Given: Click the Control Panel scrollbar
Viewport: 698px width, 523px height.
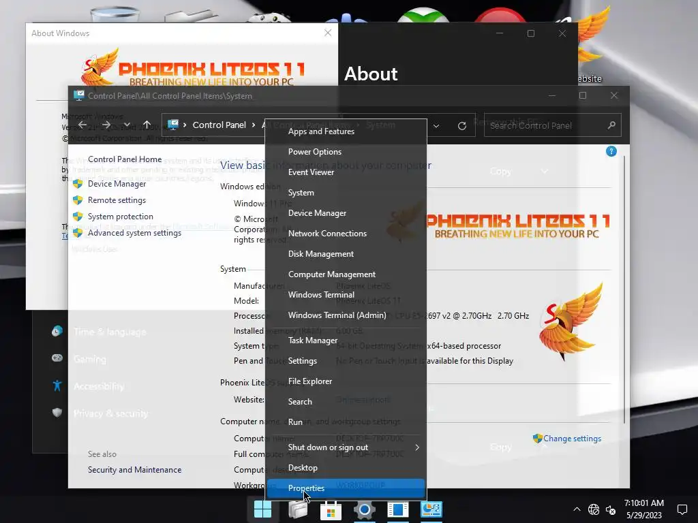Looking at the screenshot, I should pyautogui.click(x=625, y=289).
